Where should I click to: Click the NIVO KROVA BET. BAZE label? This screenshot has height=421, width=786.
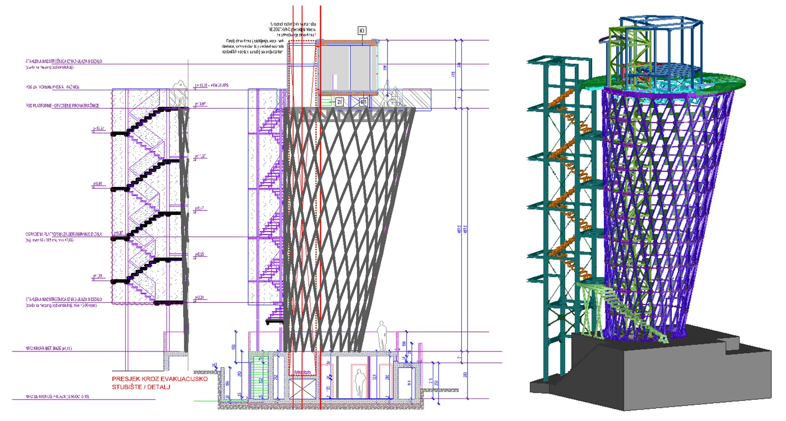49,348
